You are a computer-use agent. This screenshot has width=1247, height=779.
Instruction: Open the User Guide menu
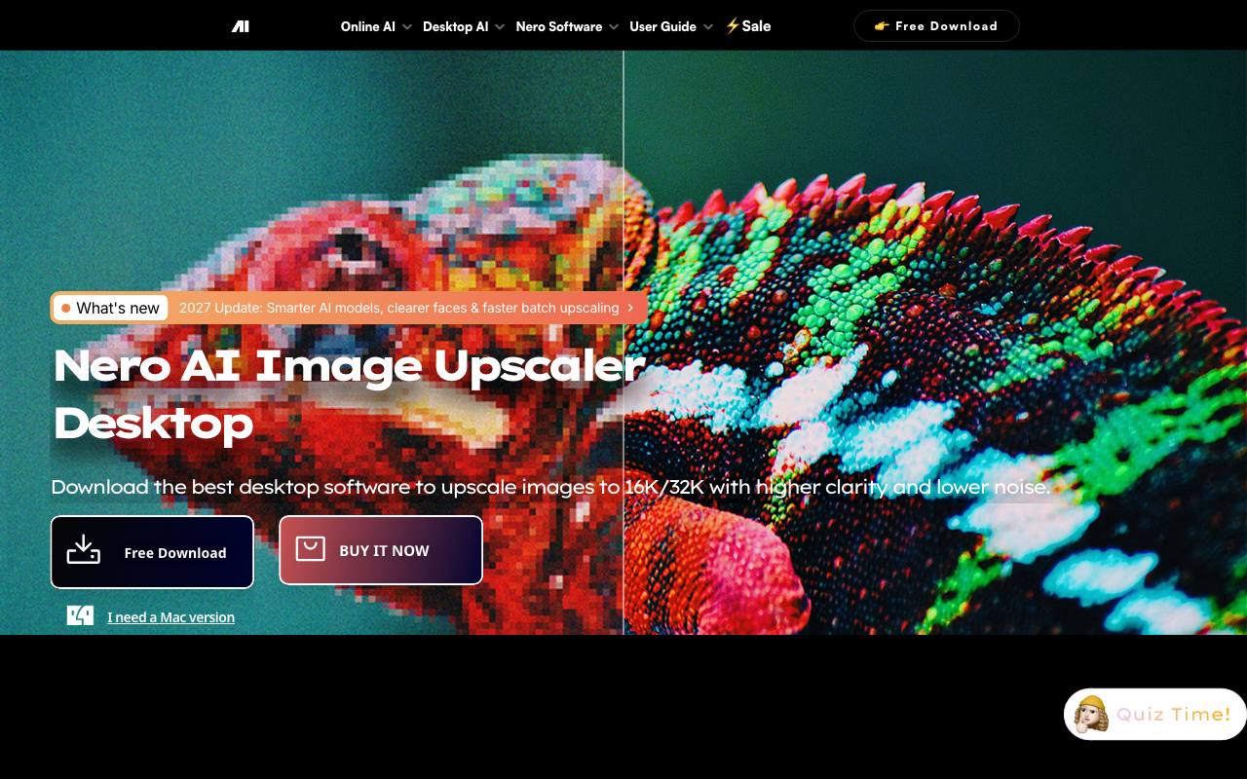pyautogui.click(x=662, y=26)
